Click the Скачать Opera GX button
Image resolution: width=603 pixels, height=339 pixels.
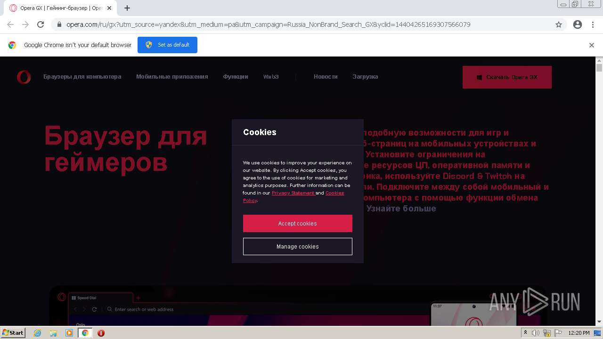click(x=507, y=77)
